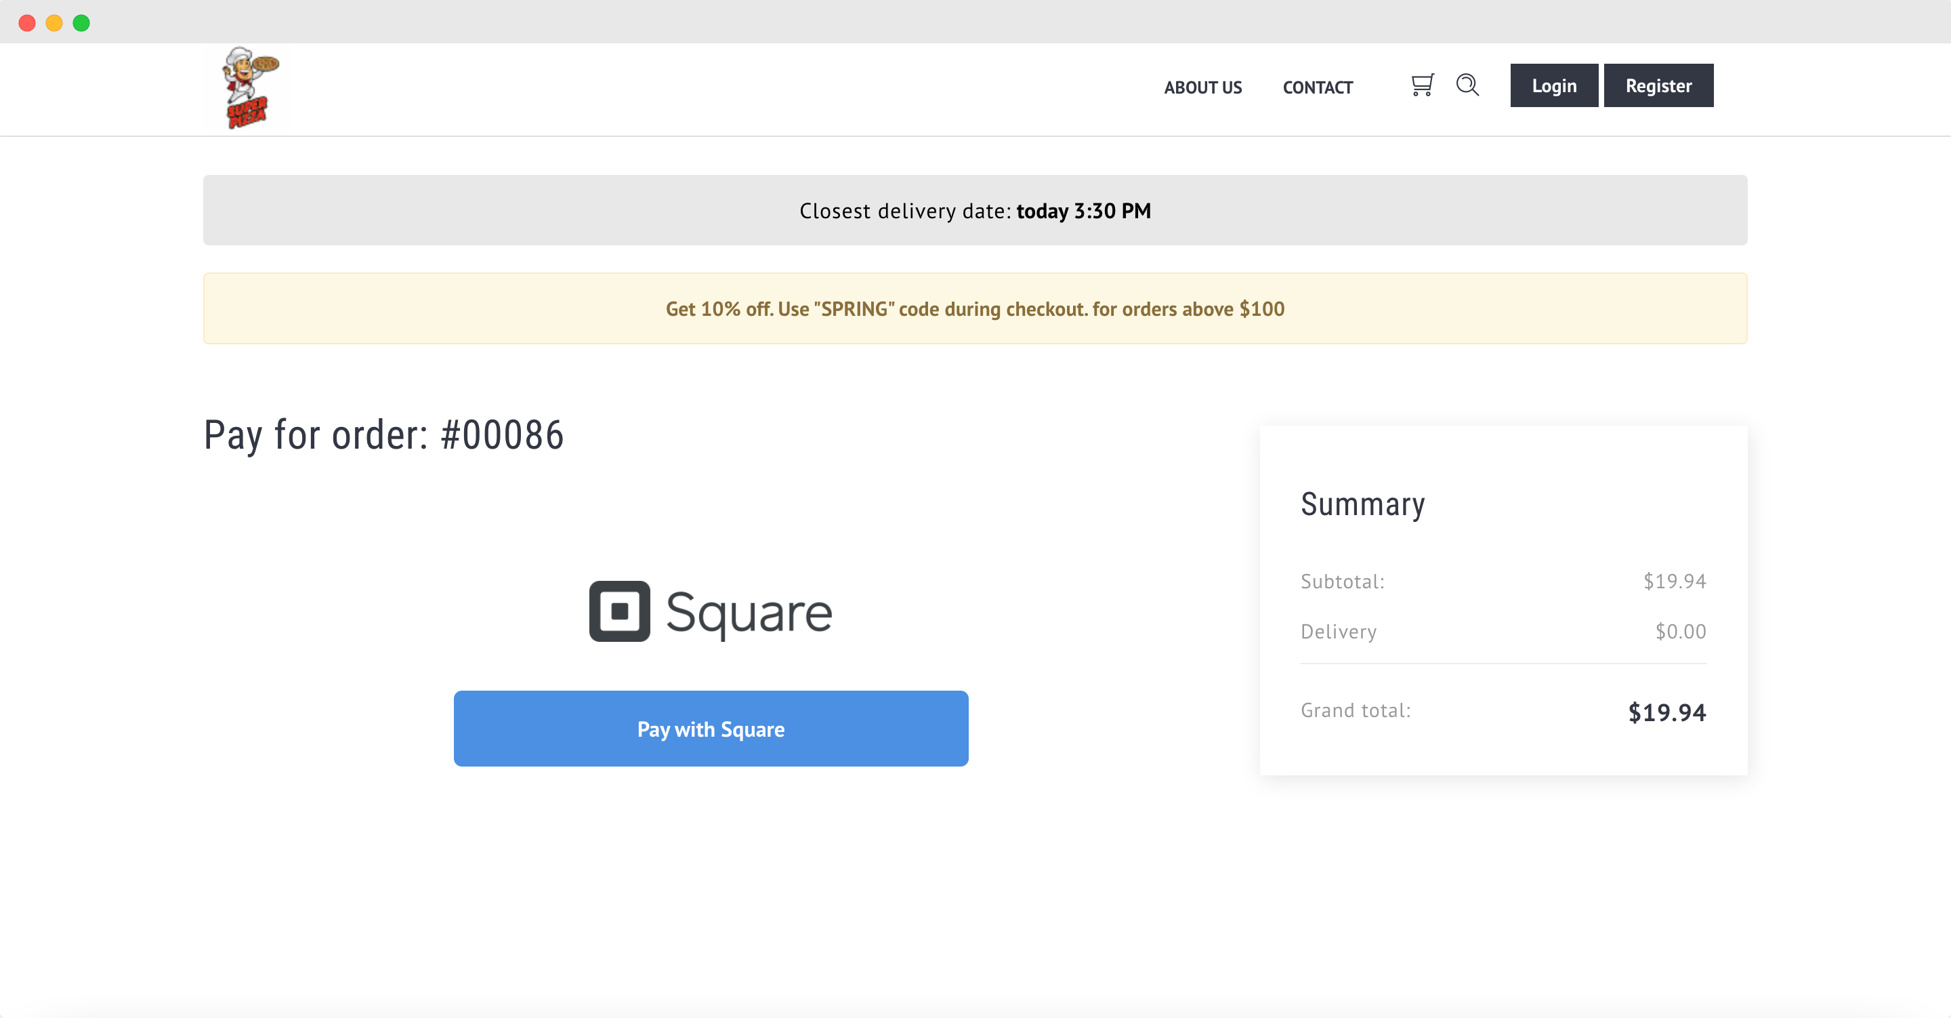Open the ABOUT US menu item
The image size is (1951, 1018).
pos(1202,87)
